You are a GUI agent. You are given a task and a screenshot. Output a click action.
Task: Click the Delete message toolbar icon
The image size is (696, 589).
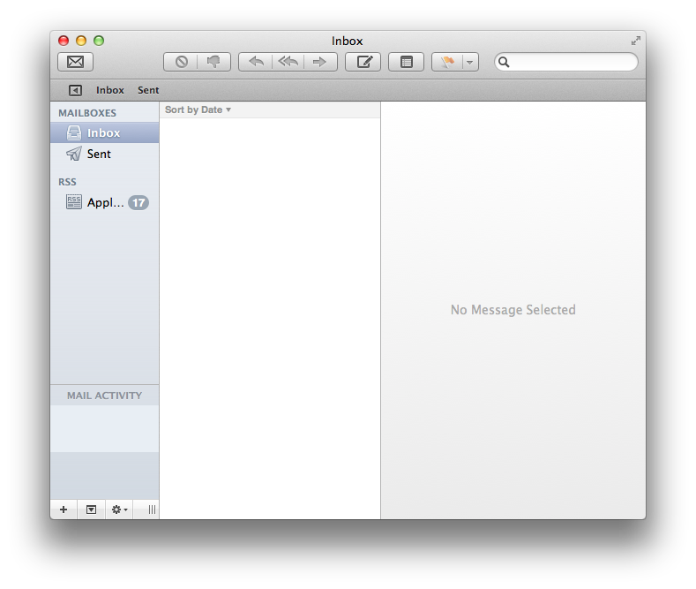(x=181, y=62)
